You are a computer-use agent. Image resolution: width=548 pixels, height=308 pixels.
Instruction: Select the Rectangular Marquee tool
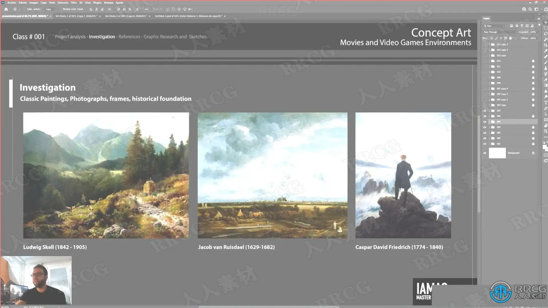coord(546,28)
